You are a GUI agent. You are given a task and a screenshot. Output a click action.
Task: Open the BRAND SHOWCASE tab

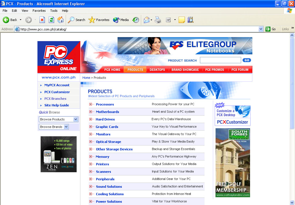tap(185, 70)
